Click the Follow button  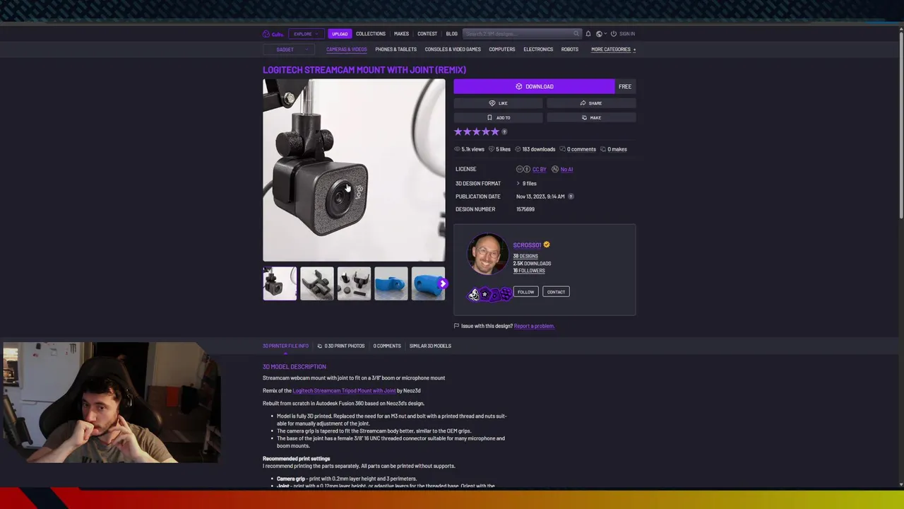coord(525,292)
